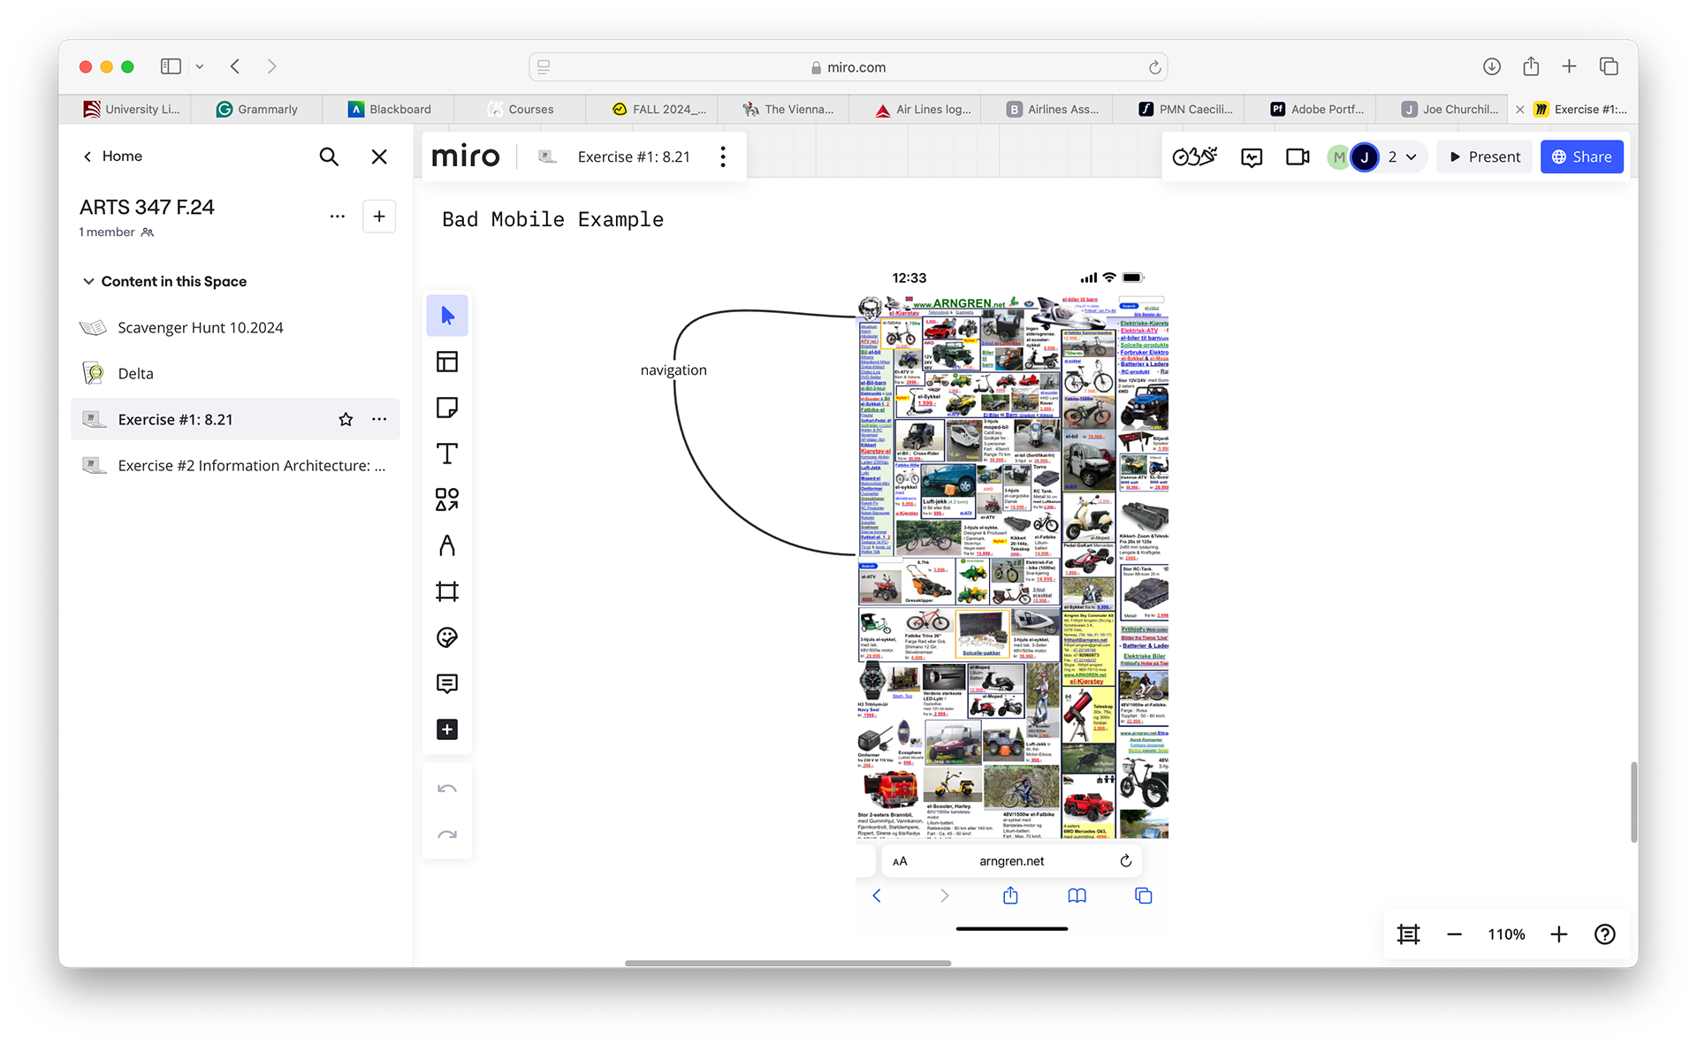Select the cursor arrow tool
Image resolution: width=1697 pixels, height=1045 pixels.
(x=447, y=316)
